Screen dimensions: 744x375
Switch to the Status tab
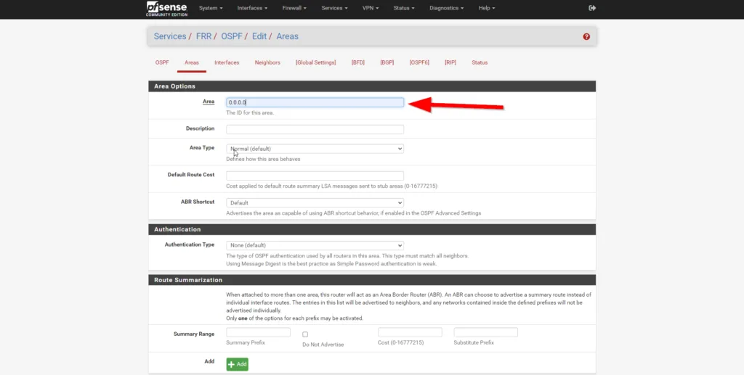[480, 62]
